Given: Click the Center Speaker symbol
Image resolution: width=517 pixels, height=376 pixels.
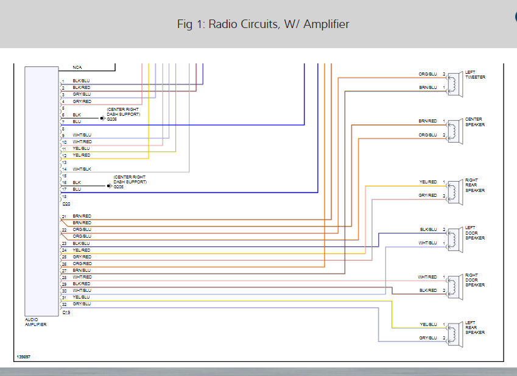Looking at the screenshot, I should pyautogui.click(x=455, y=132).
